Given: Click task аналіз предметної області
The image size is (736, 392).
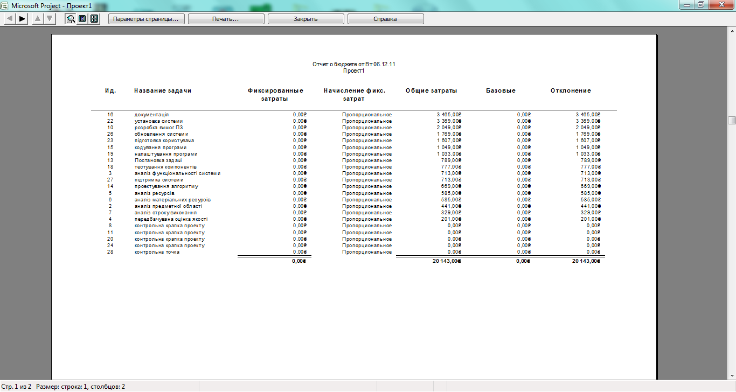Looking at the screenshot, I should (x=168, y=206).
